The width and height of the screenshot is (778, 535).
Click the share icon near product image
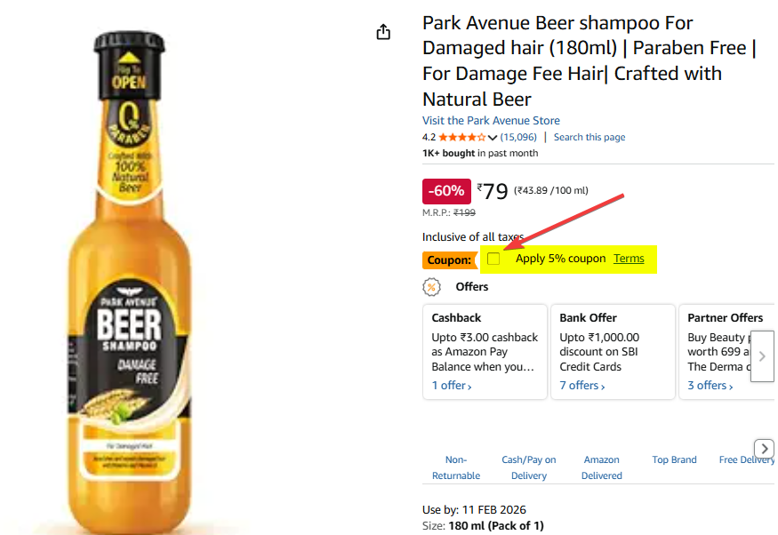[x=383, y=32]
